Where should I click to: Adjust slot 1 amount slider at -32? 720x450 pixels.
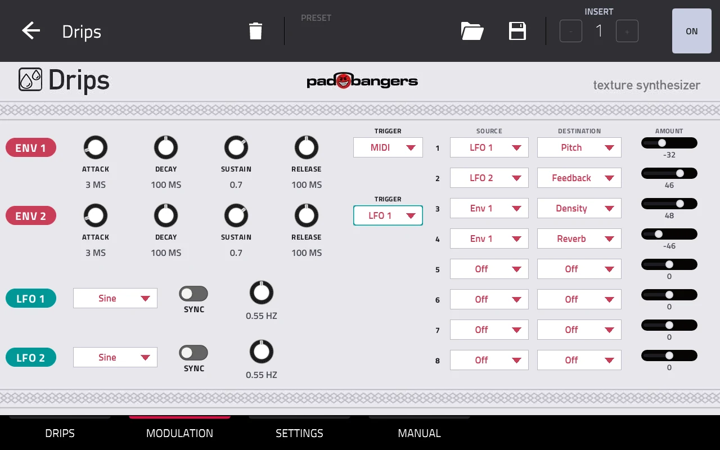coord(669,143)
